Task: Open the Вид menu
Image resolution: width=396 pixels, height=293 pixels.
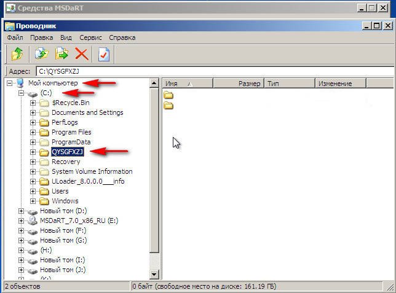Action: [66, 37]
